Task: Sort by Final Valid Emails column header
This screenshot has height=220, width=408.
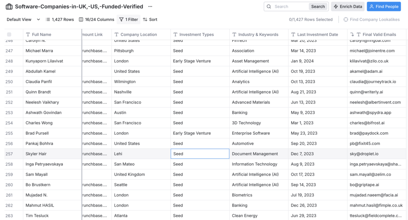Action: click(x=379, y=35)
